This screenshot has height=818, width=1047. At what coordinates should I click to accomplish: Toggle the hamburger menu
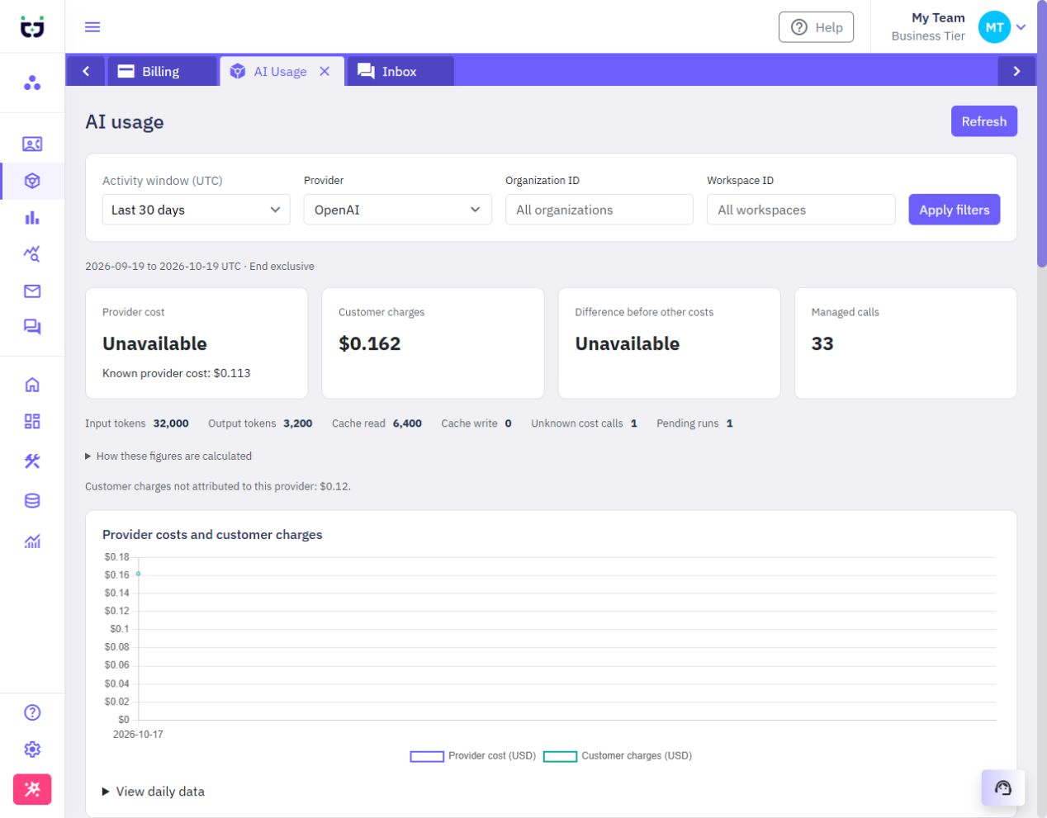[x=92, y=27]
